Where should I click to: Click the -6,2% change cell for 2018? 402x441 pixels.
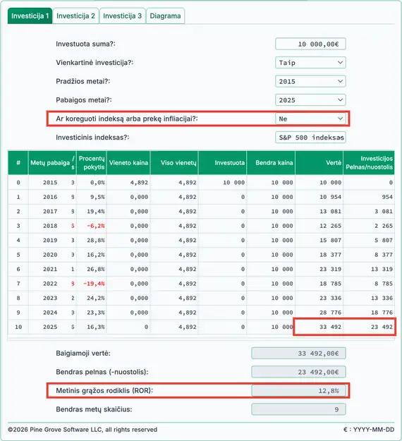92,226
